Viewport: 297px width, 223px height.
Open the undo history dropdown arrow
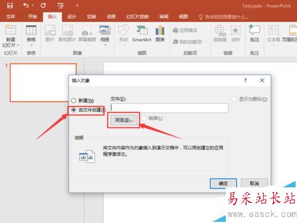33,5
